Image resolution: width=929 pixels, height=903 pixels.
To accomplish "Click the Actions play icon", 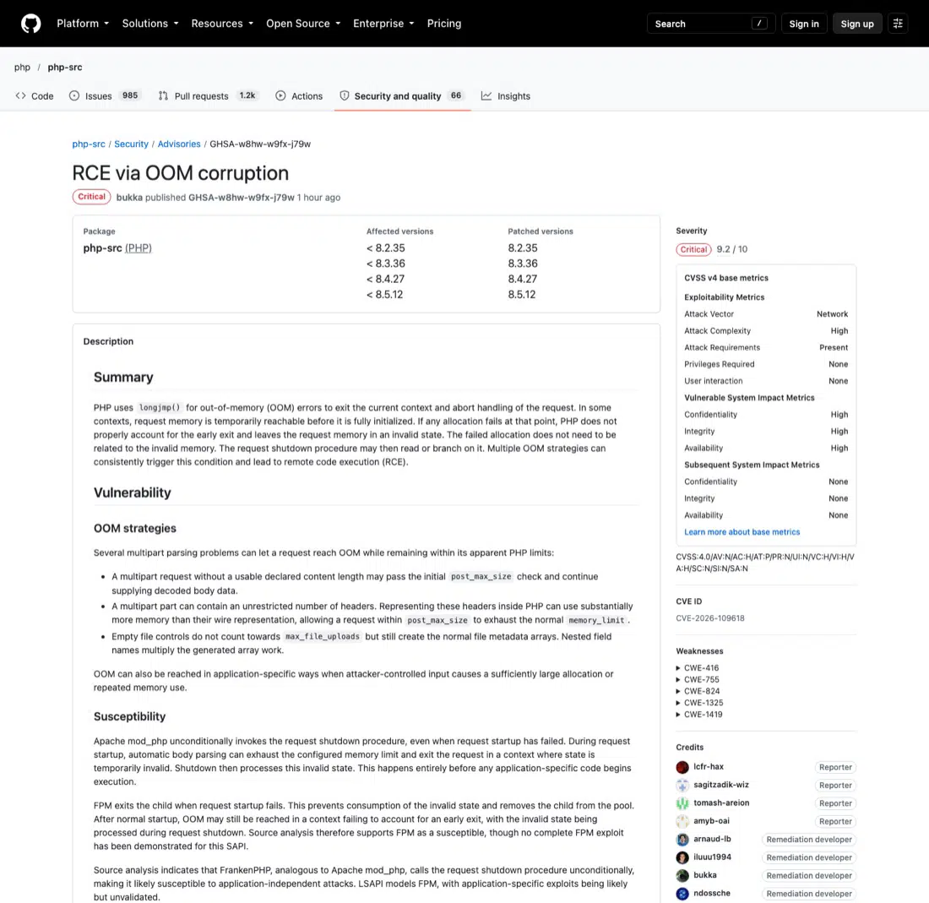I will [x=280, y=95].
